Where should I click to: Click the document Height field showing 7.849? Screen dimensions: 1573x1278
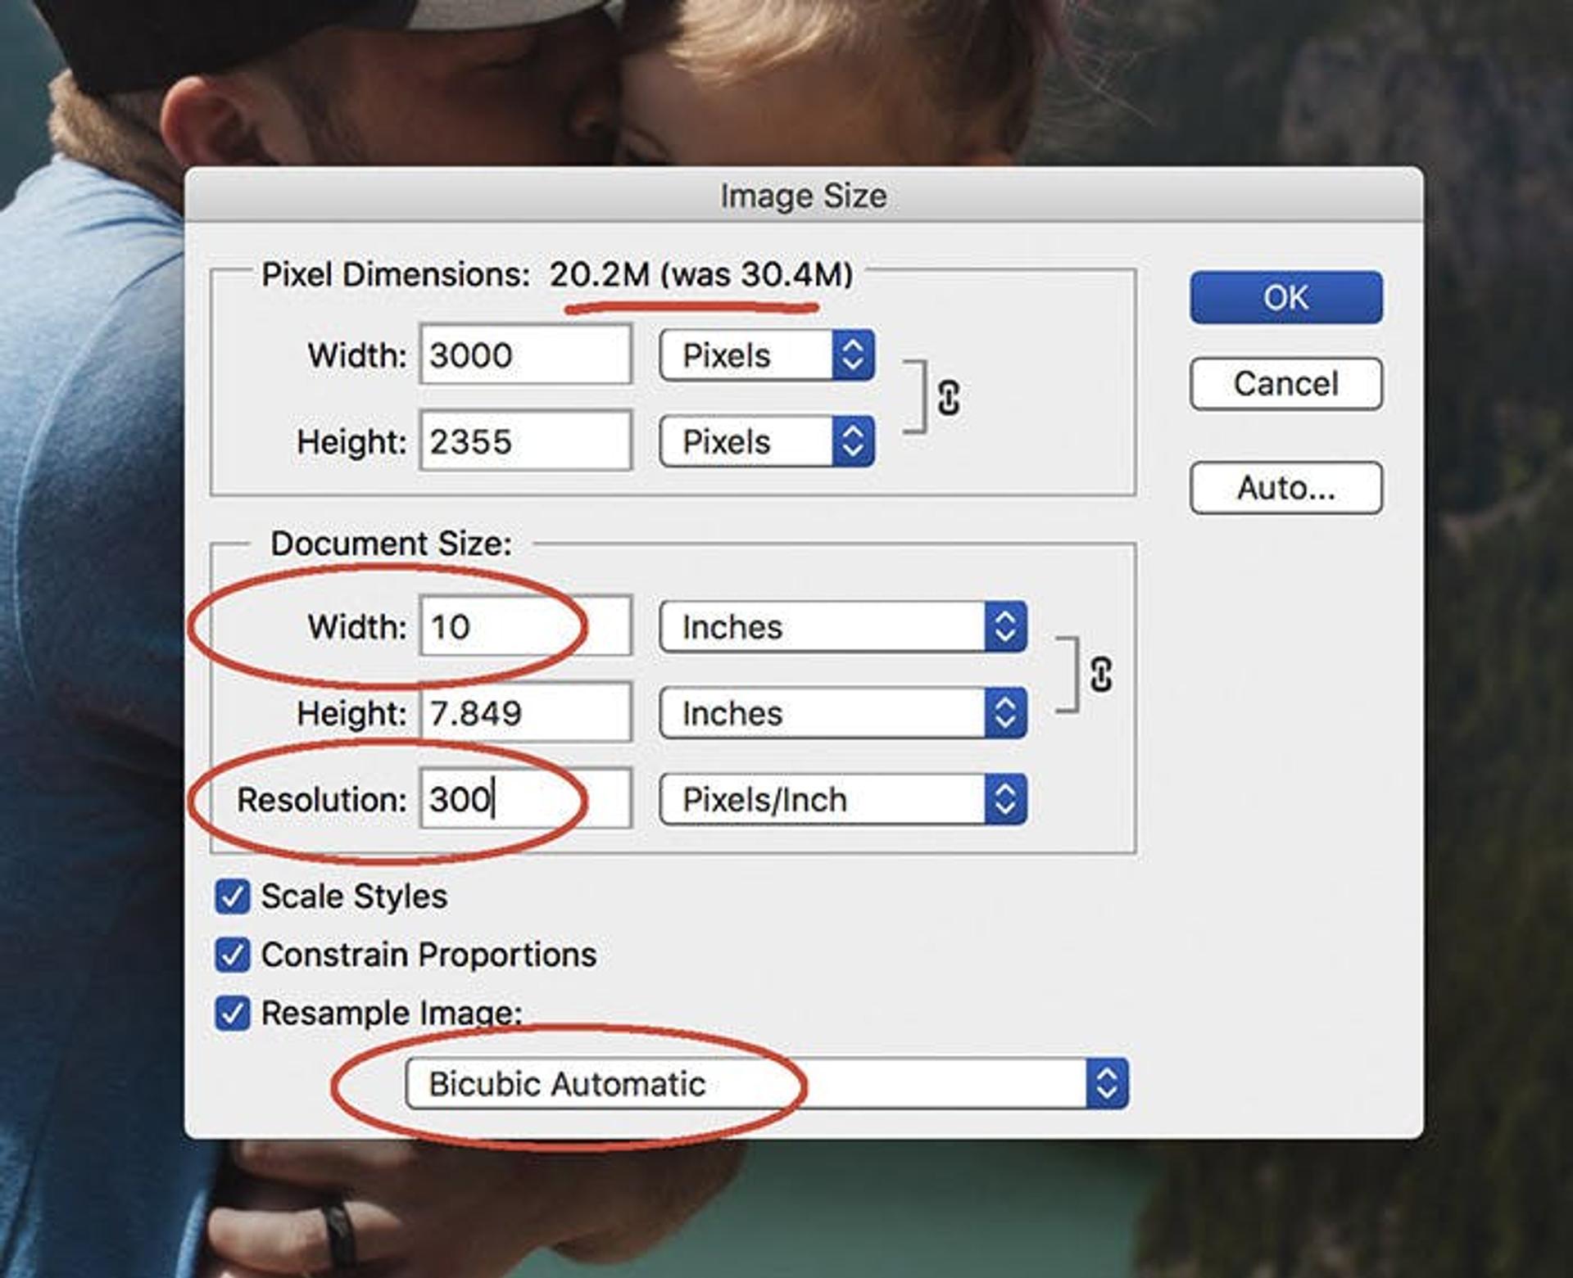coord(525,713)
